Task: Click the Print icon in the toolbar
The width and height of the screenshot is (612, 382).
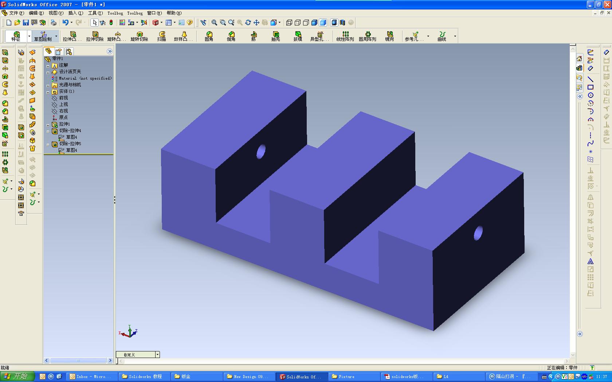Action: click(54, 23)
